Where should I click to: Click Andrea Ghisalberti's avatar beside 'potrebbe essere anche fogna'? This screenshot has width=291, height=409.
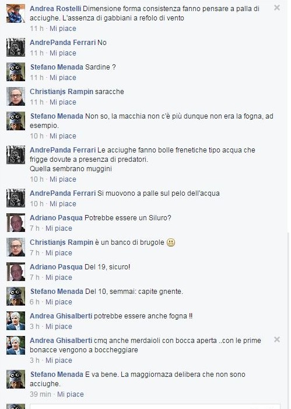pyautogui.click(x=16, y=321)
